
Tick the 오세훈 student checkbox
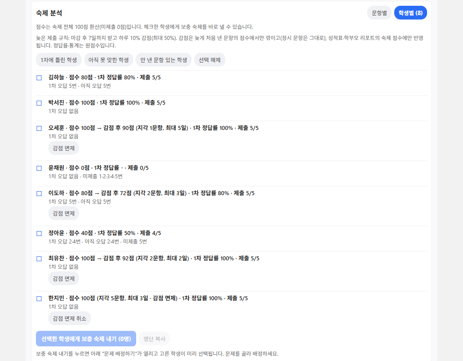click(39, 129)
